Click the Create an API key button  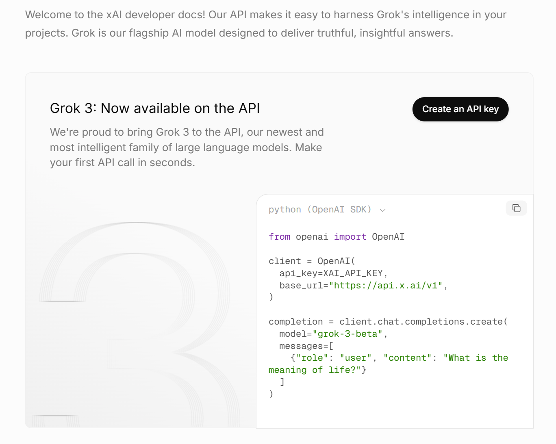point(460,109)
